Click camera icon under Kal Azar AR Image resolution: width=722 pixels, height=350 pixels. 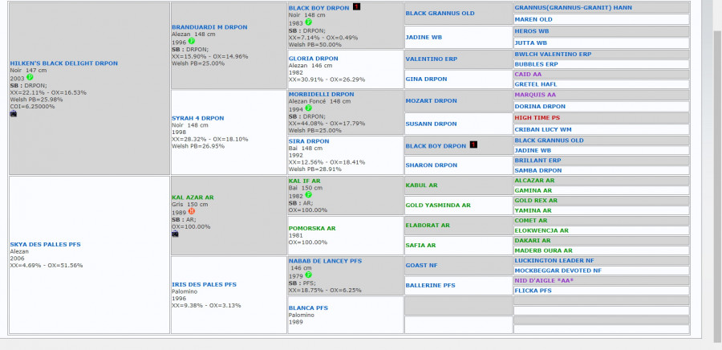pyautogui.click(x=176, y=234)
